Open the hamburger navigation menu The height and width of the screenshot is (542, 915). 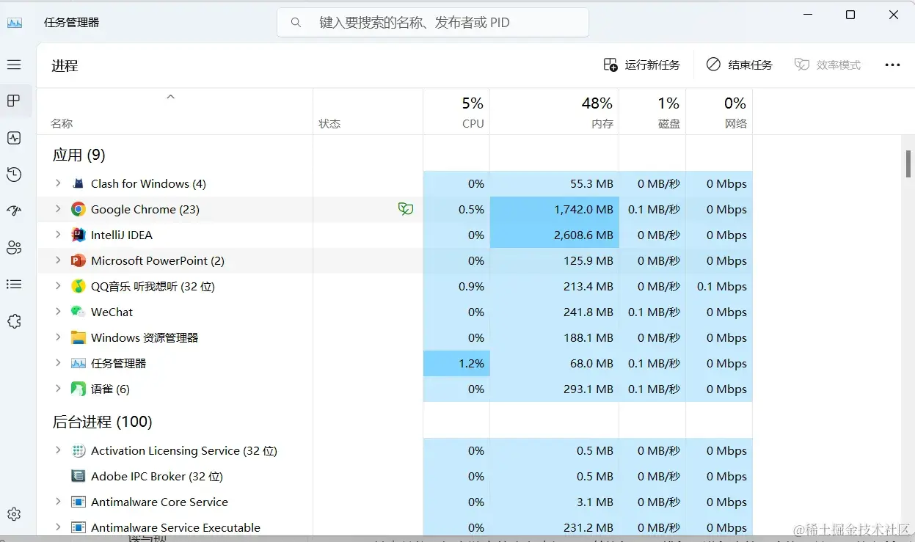click(x=14, y=65)
